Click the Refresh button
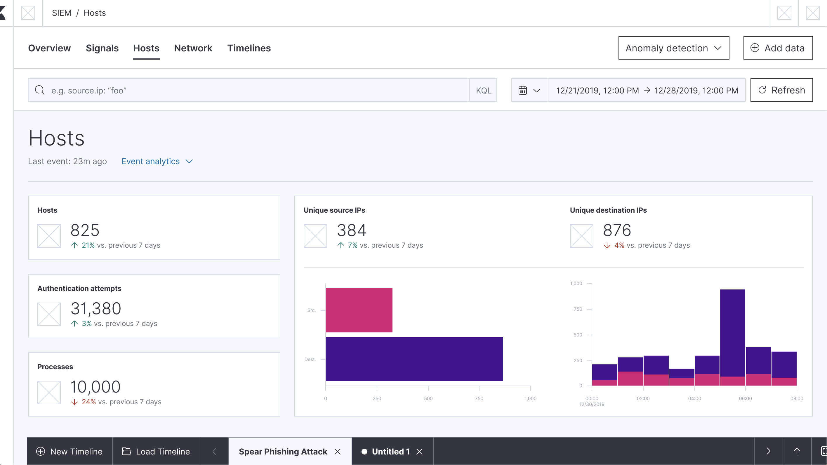This screenshot has height=465, width=827. pyautogui.click(x=781, y=90)
